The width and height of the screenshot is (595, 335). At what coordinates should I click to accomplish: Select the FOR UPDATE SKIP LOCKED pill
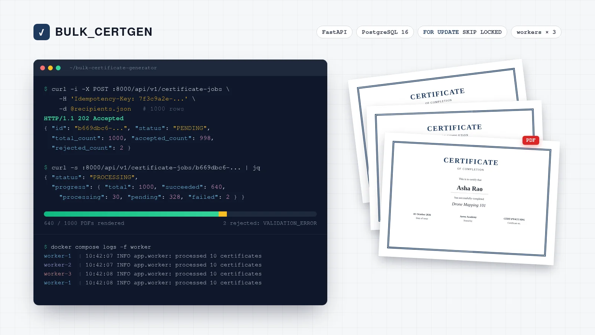click(x=462, y=32)
